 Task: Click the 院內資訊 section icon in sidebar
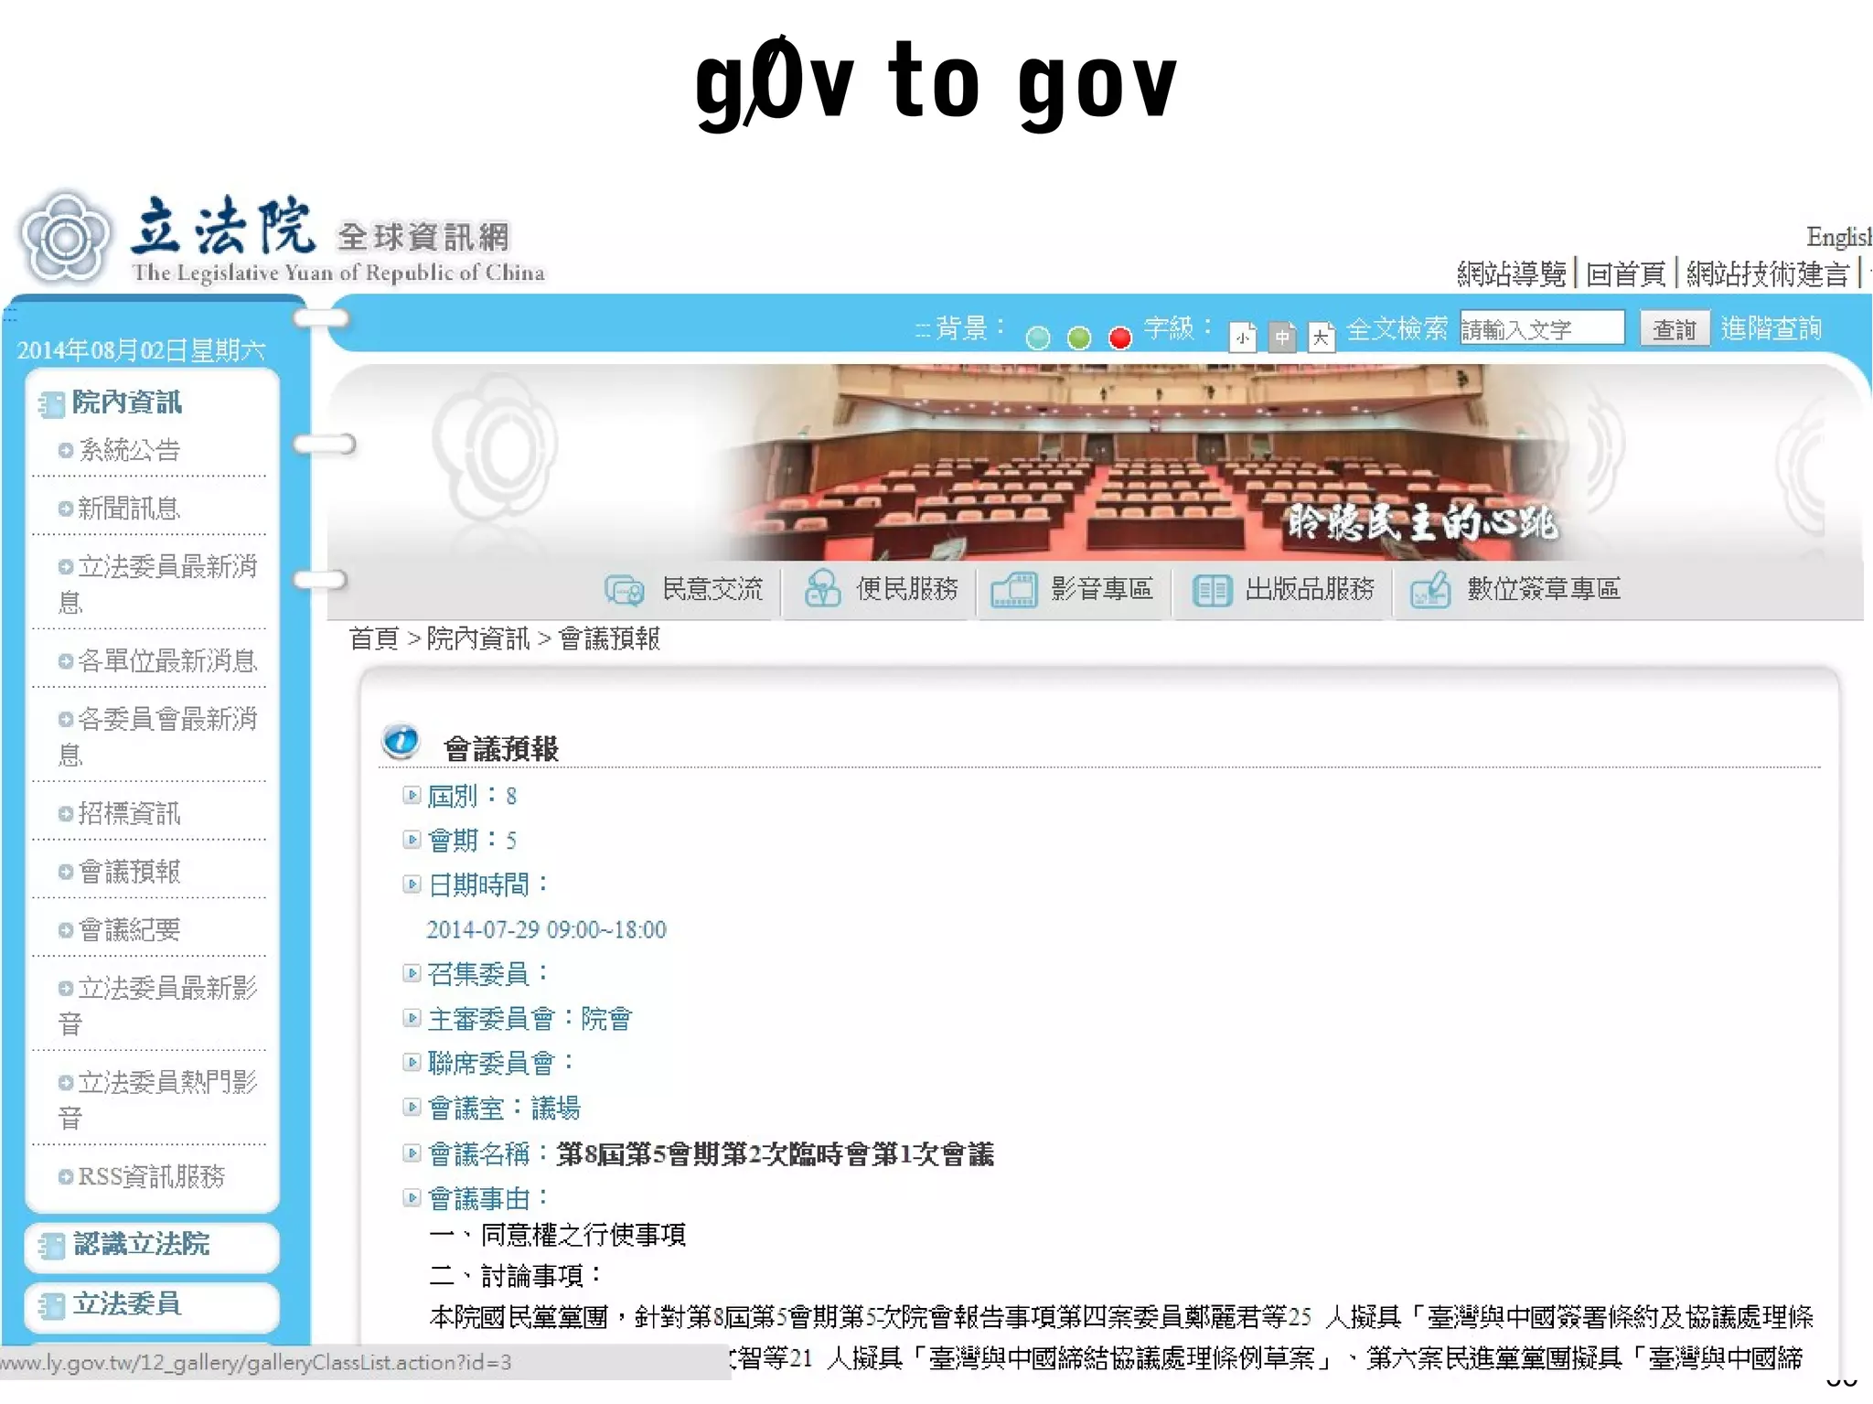51,403
